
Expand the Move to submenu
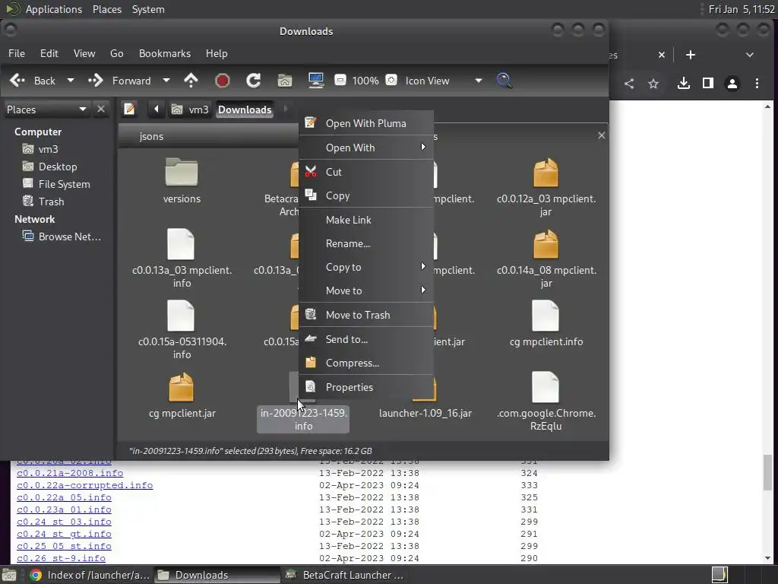[367, 290]
